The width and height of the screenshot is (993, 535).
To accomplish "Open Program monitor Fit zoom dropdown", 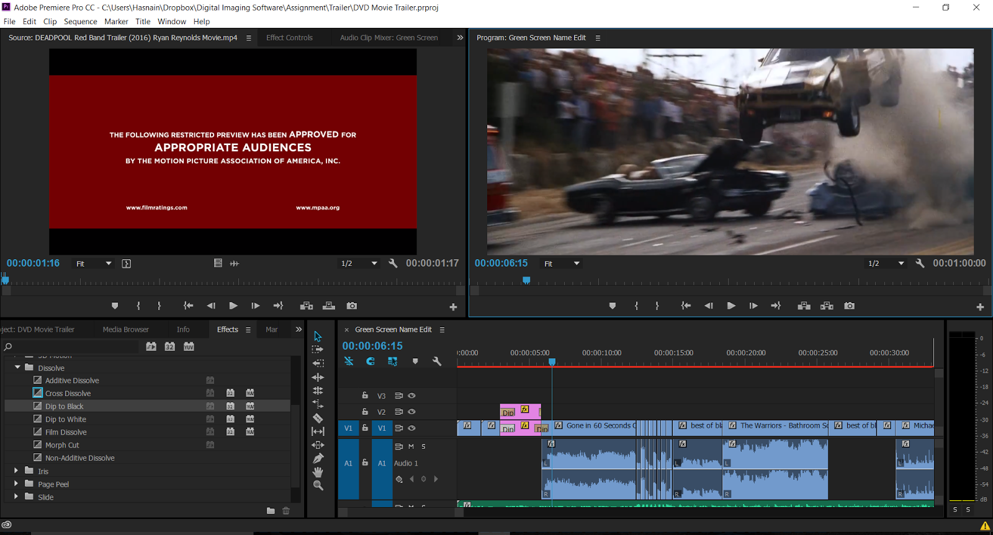I will click(562, 263).
